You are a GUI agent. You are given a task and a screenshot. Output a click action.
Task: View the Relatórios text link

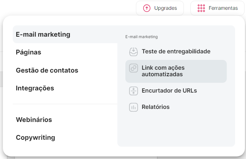coord(156,107)
